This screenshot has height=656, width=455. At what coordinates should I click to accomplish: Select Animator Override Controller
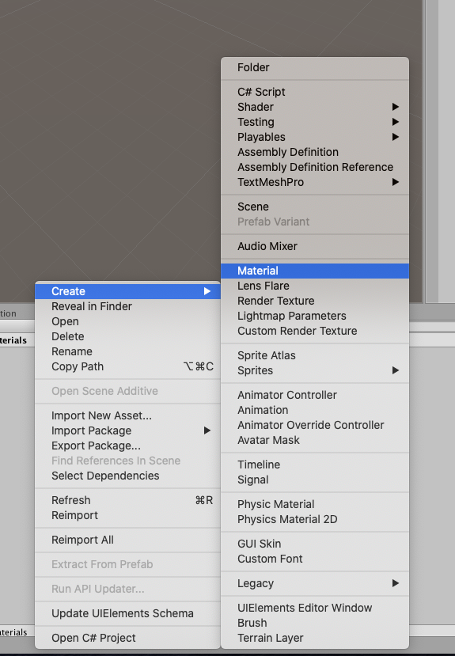click(x=315, y=425)
